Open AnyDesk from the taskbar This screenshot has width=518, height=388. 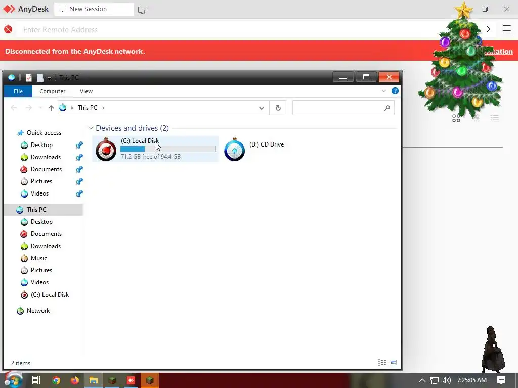coord(131,380)
